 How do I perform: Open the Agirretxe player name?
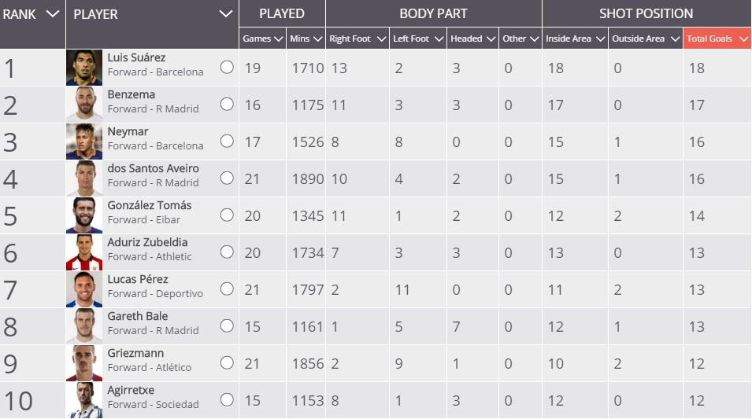pyautogui.click(x=131, y=390)
